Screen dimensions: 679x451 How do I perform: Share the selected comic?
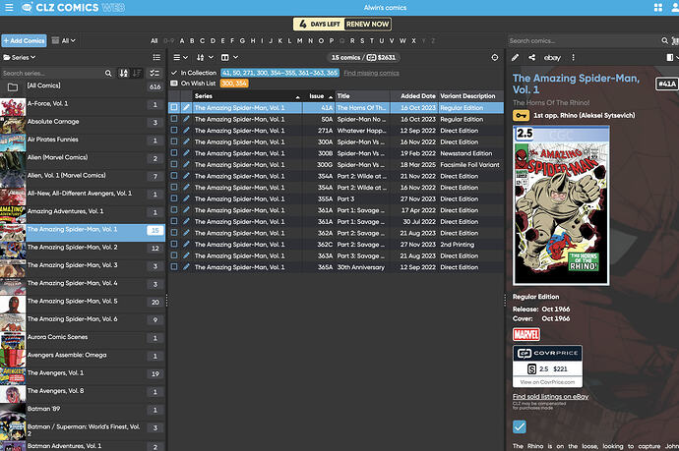531,57
